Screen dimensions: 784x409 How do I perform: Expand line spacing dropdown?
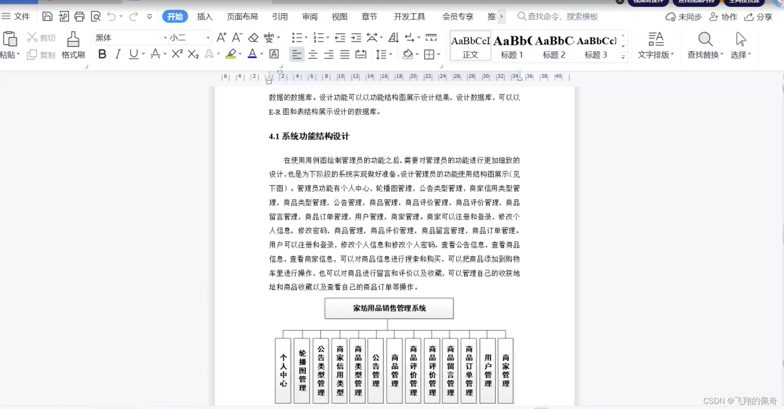tap(391, 54)
